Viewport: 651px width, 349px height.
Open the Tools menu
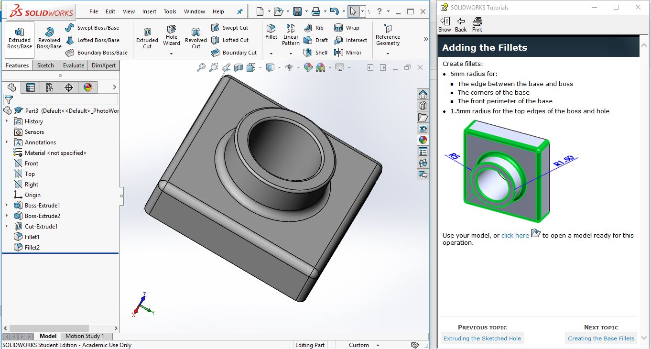pyautogui.click(x=170, y=11)
